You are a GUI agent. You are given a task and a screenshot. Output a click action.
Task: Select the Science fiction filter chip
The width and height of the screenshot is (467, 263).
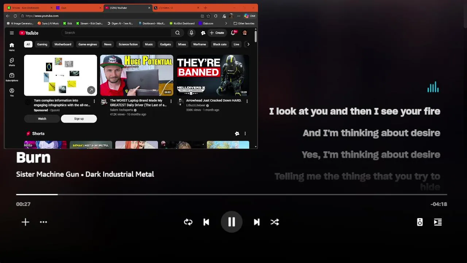pos(128,44)
